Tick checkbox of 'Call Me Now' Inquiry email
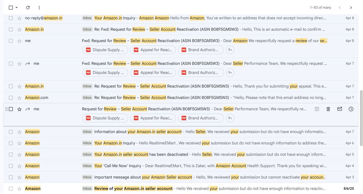 [x=11, y=166]
